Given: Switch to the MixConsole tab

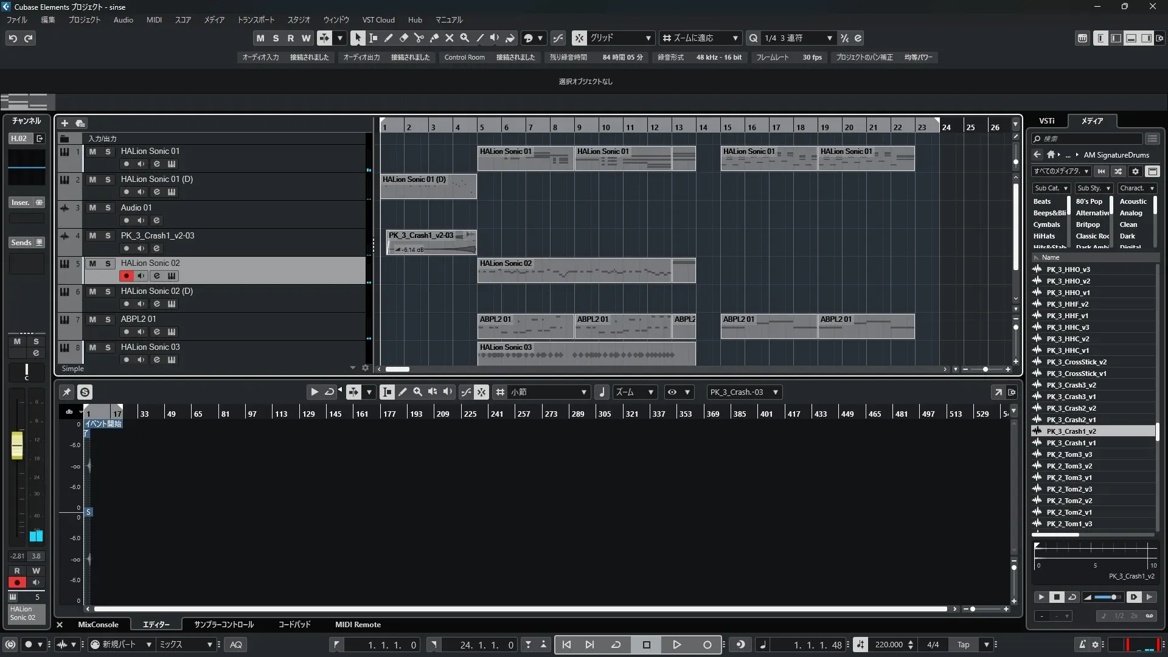Looking at the screenshot, I should point(98,624).
